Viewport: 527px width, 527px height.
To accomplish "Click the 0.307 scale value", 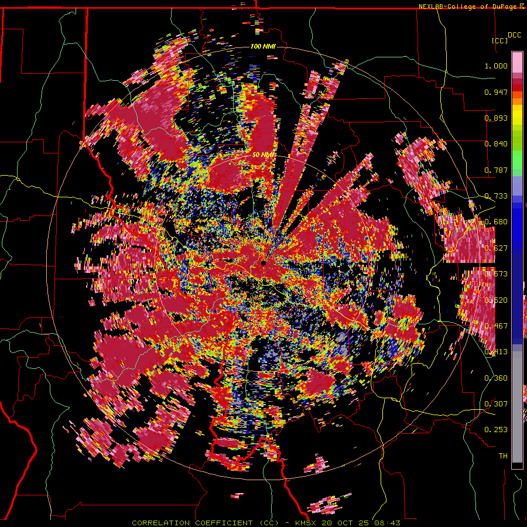I will pyautogui.click(x=496, y=404).
